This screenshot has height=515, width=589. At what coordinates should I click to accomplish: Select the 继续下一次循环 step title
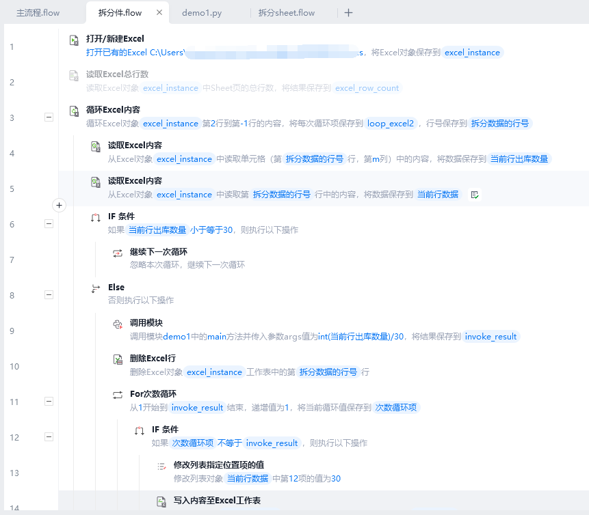tap(159, 251)
